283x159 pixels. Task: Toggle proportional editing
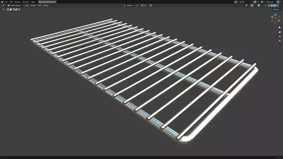151,5
